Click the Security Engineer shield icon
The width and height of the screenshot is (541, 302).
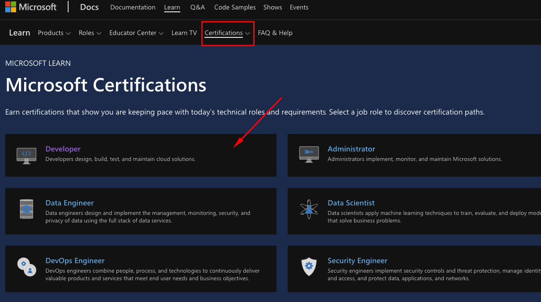[x=309, y=266]
